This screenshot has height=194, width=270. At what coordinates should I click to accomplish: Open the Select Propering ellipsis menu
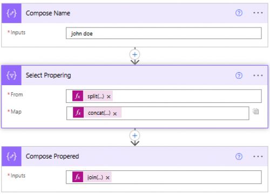pos(258,75)
